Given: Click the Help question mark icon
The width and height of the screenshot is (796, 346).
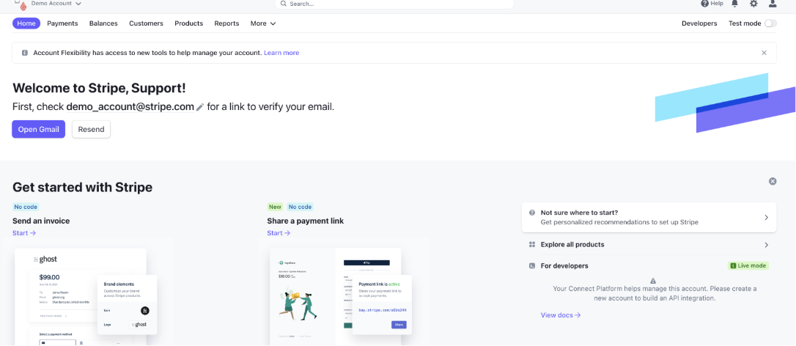Looking at the screenshot, I should [704, 4].
